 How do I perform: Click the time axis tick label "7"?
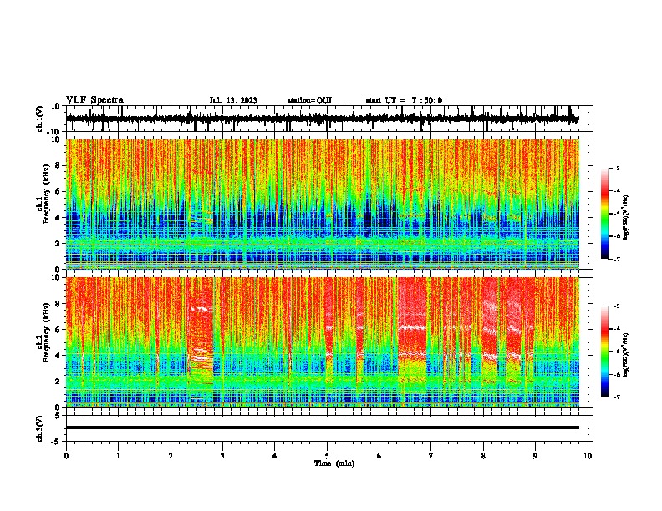pyautogui.click(x=430, y=456)
